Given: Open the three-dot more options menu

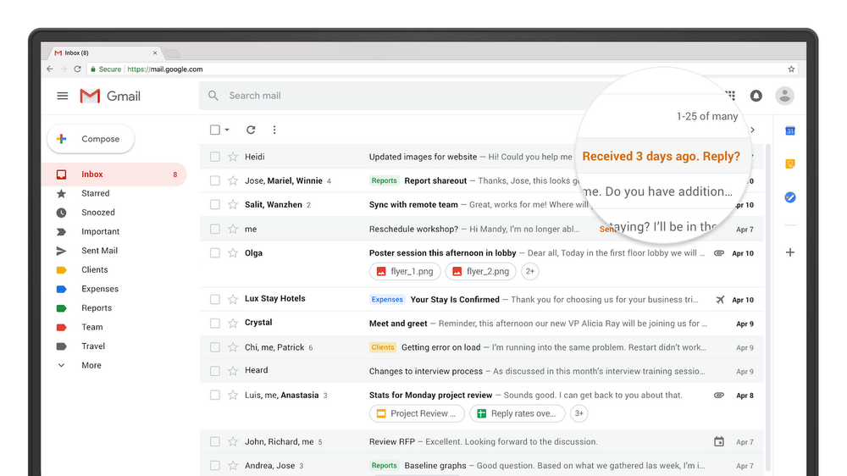Looking at the screenshot, I should tap(274, 130).
